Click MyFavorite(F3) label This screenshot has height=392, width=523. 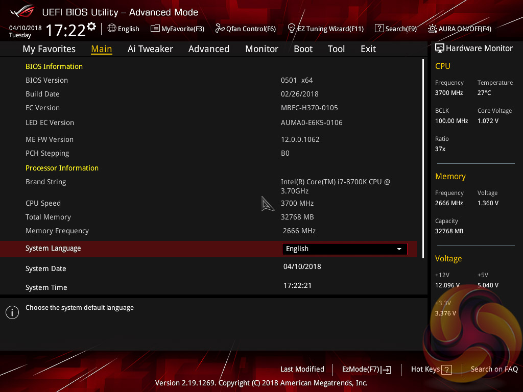pyautogui.click(x=183, y=29)
